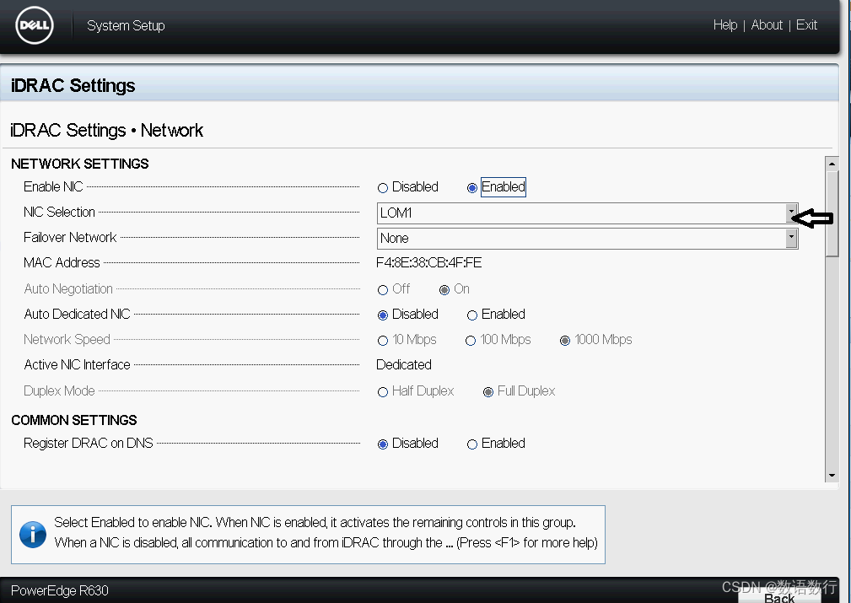
Task: Set Auto Negotiation to On
Action: pyautogui.click(x=444, y=290)
